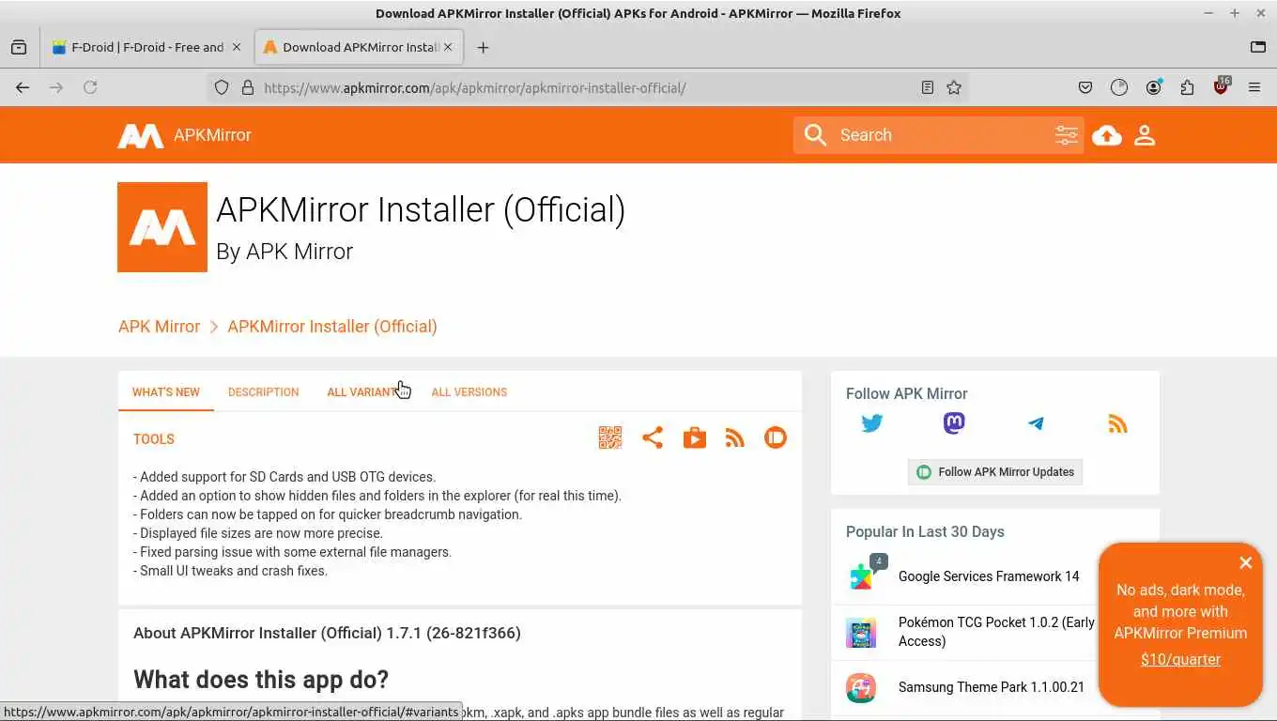The image size is (1277, 721).
Task: Click the APKMirror header text link
Action: click(x=212, y=135)
